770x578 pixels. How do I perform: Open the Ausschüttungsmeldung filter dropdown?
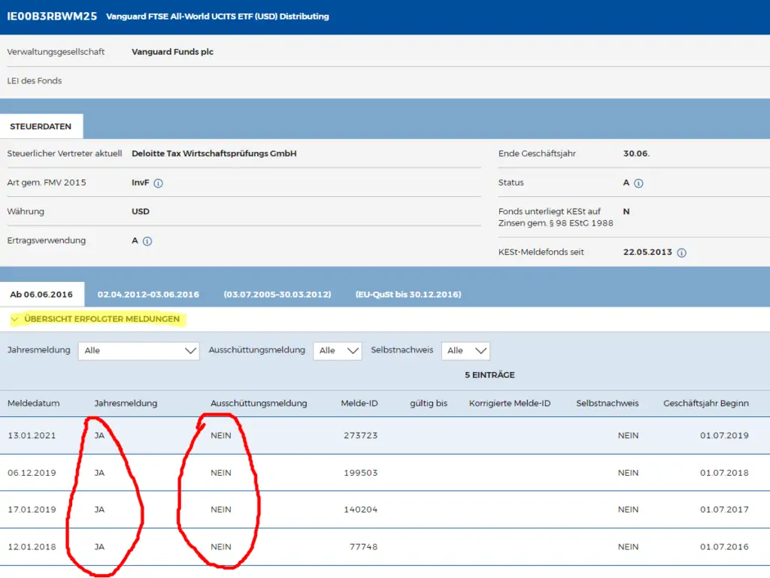[338, 350]
